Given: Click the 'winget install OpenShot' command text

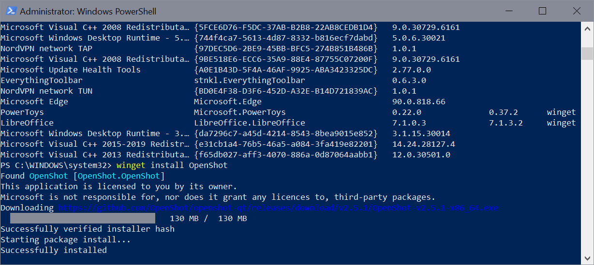Looking at the screenshot, I should (x=172, y=166).
